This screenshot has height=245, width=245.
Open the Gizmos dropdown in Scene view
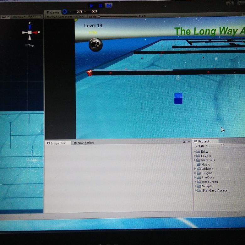19,17
